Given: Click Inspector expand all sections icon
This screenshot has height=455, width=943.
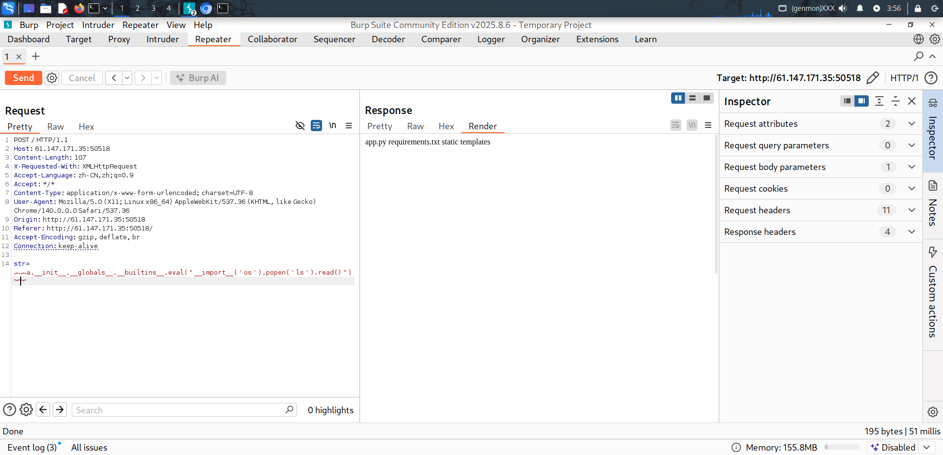Looking at the screenshot, I should point(879,101).
